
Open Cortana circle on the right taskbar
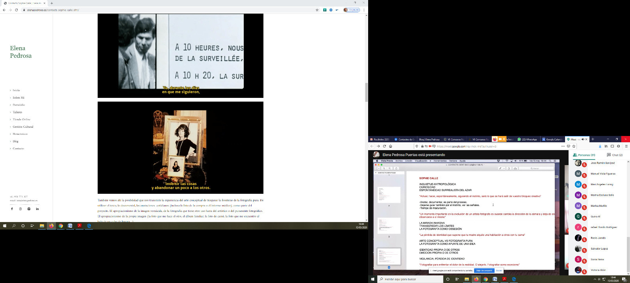(448, 279)
